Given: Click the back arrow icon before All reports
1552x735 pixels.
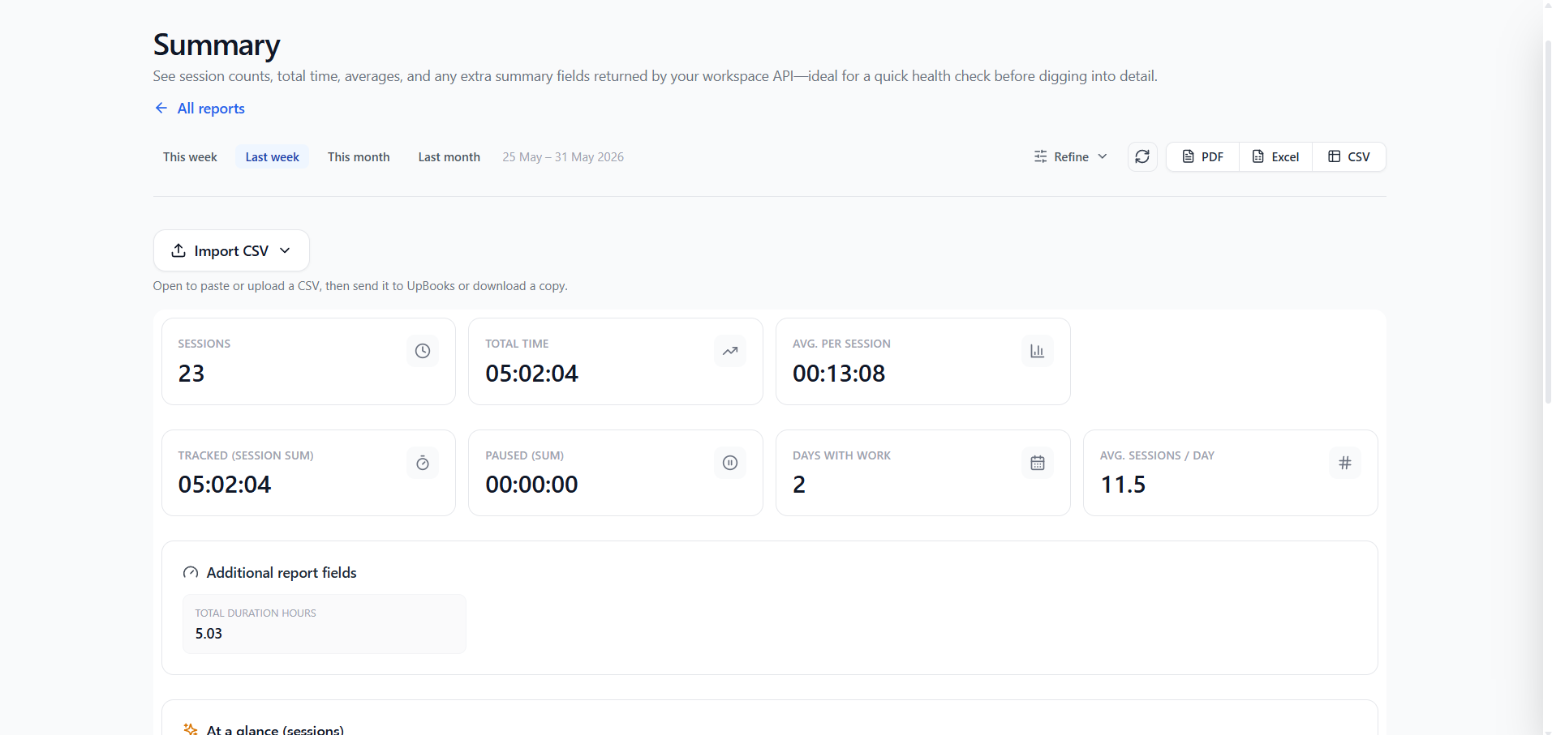Looking at the screenshot, I should (x=161, y=108).
